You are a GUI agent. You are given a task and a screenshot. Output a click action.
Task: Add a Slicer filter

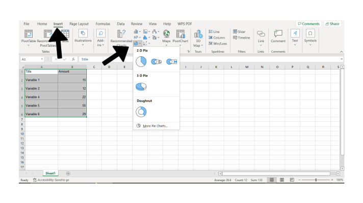pos(239,31)
